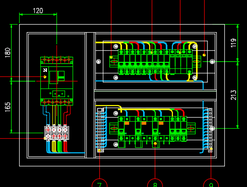Select the main breaker toggle handle
Viewport: 247px width, 187px height.
pos(61,76)
